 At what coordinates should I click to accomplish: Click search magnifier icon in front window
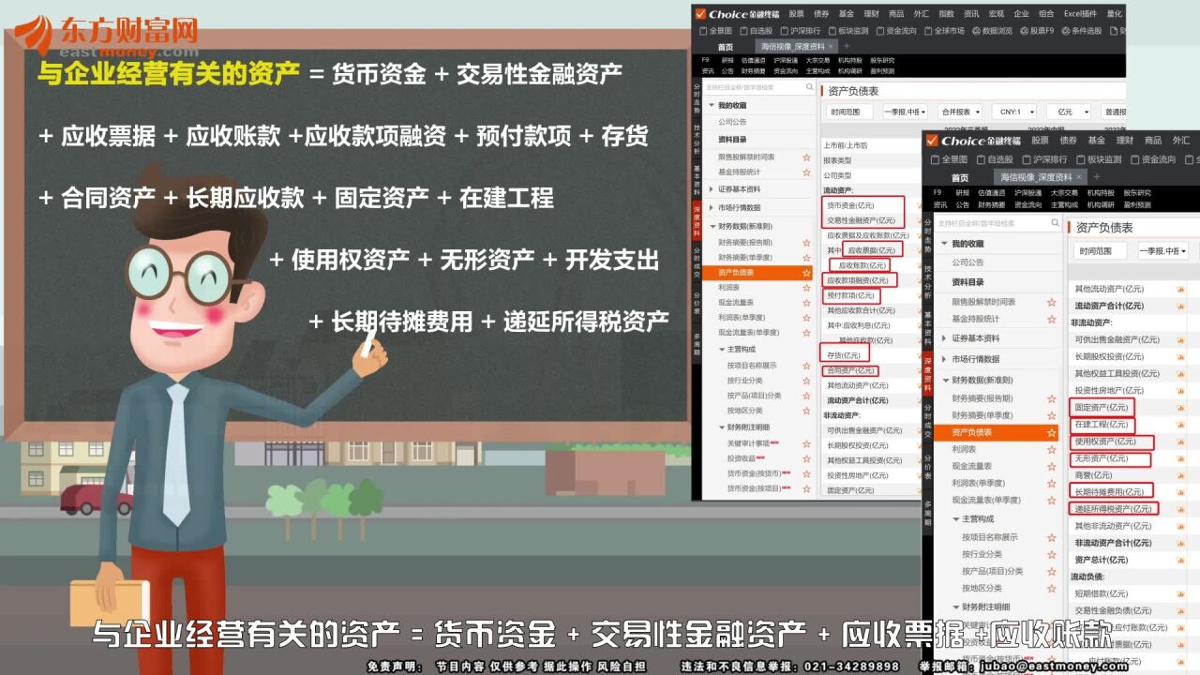(x=1057, y=224)
